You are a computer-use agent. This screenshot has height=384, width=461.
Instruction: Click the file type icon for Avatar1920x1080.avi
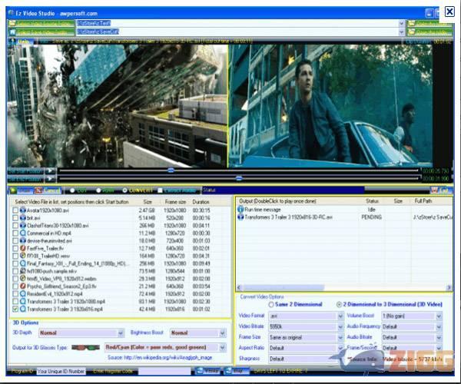pyautogui.click(x=22, y=210)
